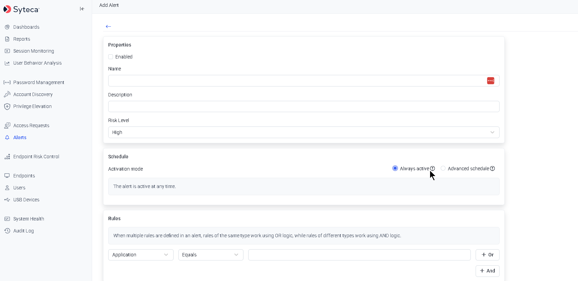Click the Session Monitoring play icon
Viewport: 578px width, 281px height.
7,51
